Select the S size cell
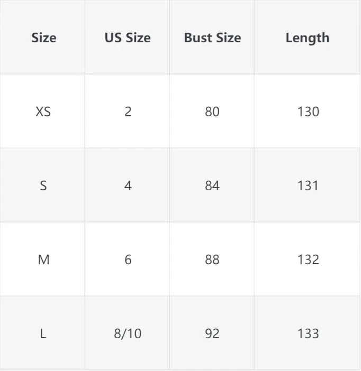This screenshot has width=361, height=371. tap(43, 185)
